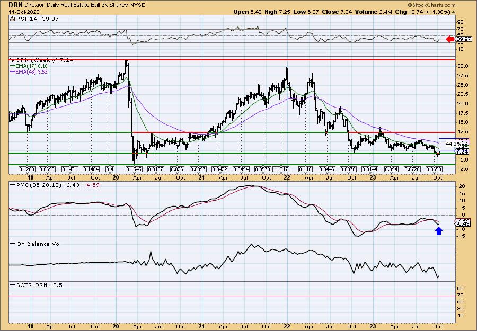Click the 0.0446 value box

click(326, 169)
